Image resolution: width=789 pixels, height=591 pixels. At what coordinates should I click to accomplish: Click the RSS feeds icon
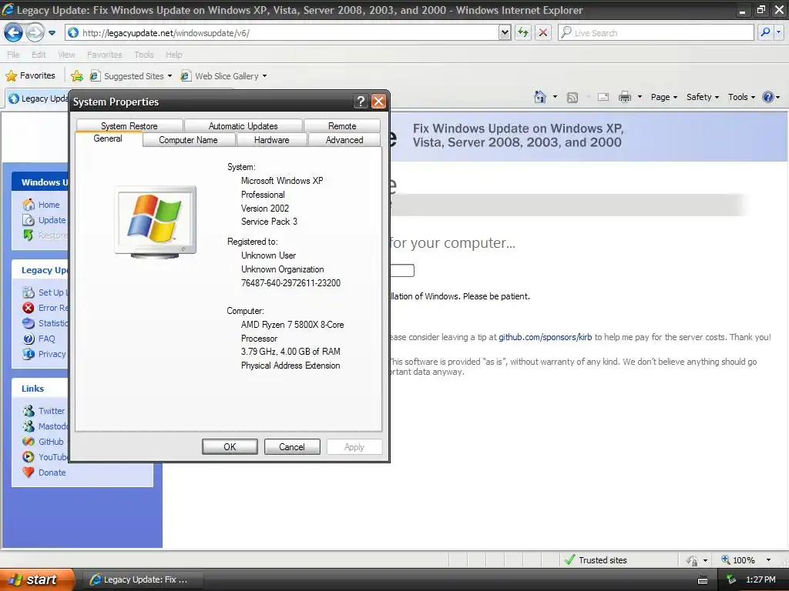572,97
